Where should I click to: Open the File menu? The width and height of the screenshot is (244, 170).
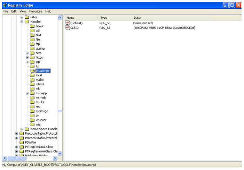tap(6, 11)
